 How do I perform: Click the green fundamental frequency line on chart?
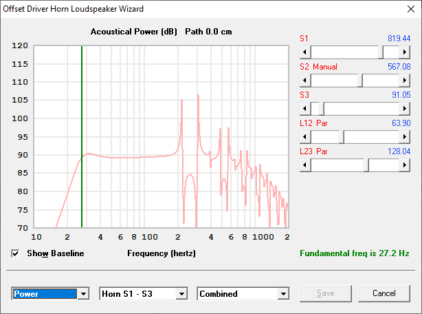click(82, 136)
